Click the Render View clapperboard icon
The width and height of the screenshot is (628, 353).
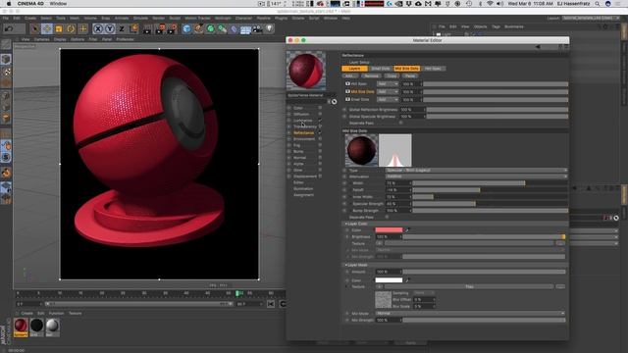click(147, 28)
